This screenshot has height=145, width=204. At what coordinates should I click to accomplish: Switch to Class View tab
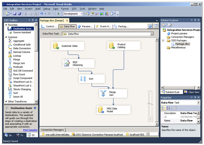(192, 92)
